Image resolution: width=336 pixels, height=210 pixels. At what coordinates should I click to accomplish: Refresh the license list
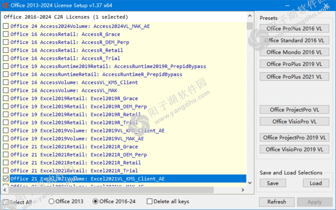click(x=277, y=202)
